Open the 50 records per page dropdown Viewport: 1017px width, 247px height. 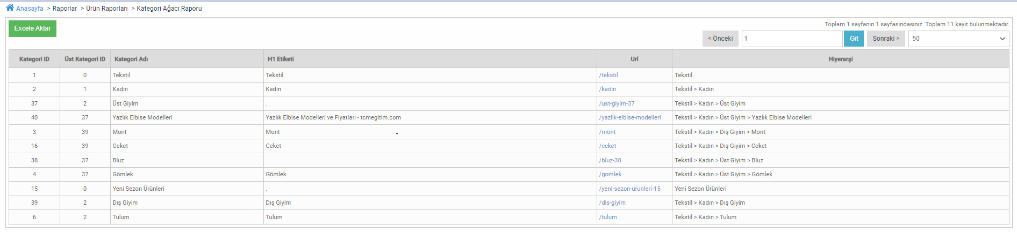point(958,39)
